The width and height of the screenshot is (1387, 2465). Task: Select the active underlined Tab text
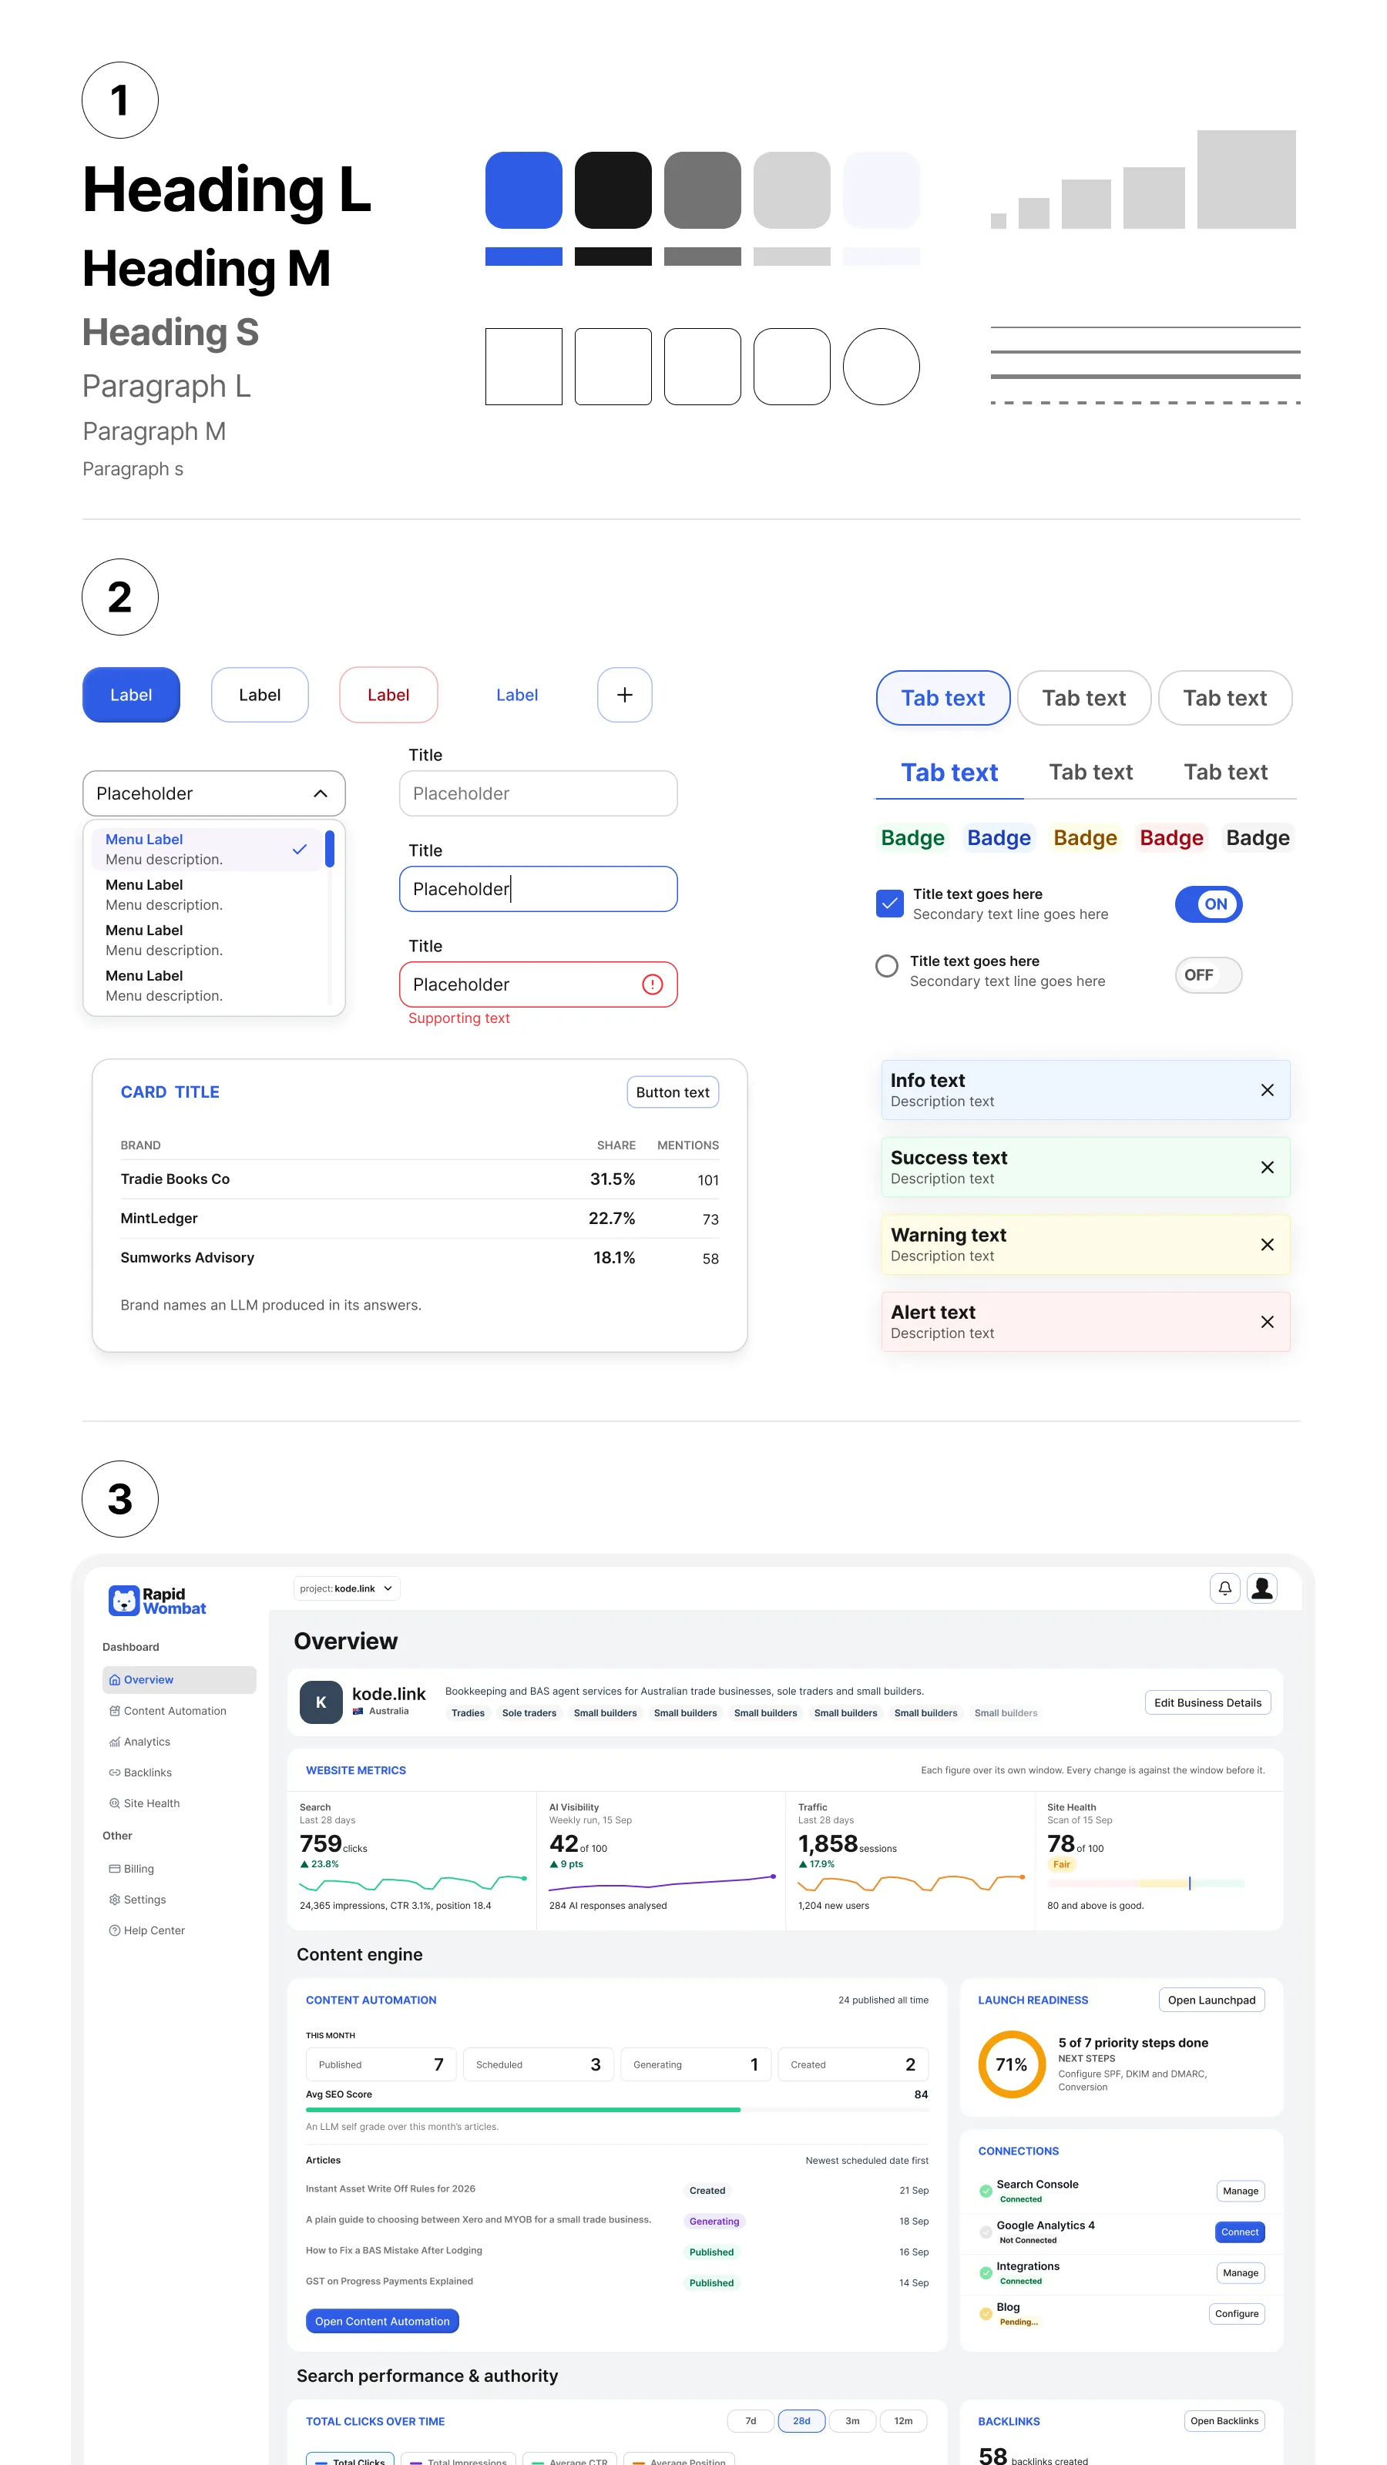click(949, 773)
